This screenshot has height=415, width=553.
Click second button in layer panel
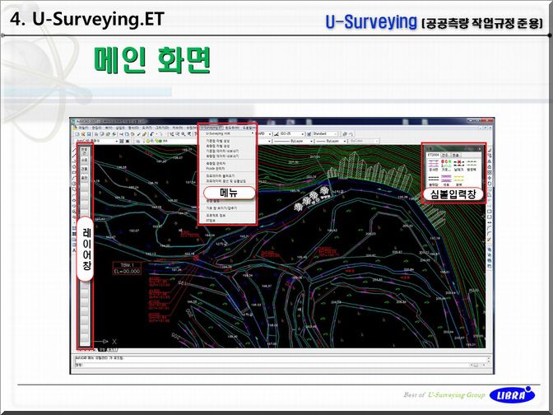pyautogui.click(x=84, y=161)
